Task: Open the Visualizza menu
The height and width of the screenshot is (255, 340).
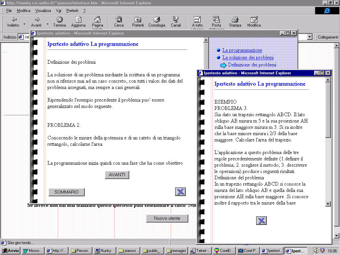Action: (x=43, y=11)
